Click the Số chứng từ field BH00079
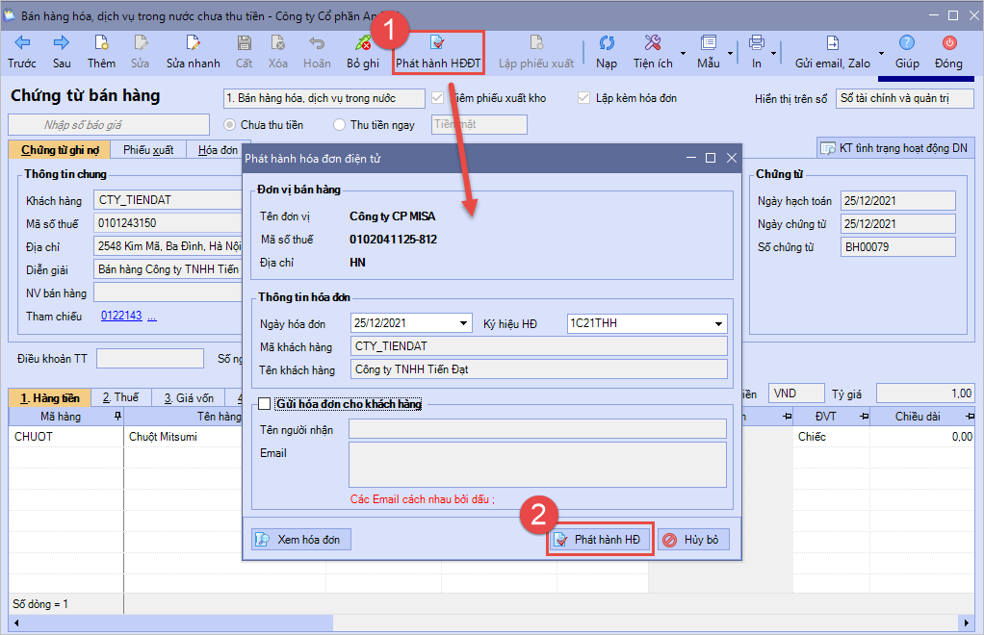Image resolution: width=984 pixels, height=635 pixels. point(898,247)
